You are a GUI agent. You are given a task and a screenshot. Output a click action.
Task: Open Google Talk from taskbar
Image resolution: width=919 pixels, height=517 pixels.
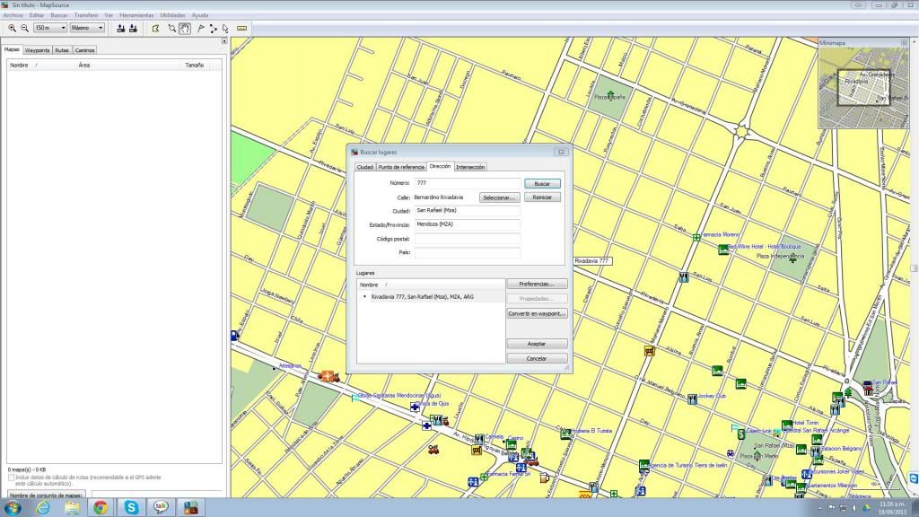[161, 508]
